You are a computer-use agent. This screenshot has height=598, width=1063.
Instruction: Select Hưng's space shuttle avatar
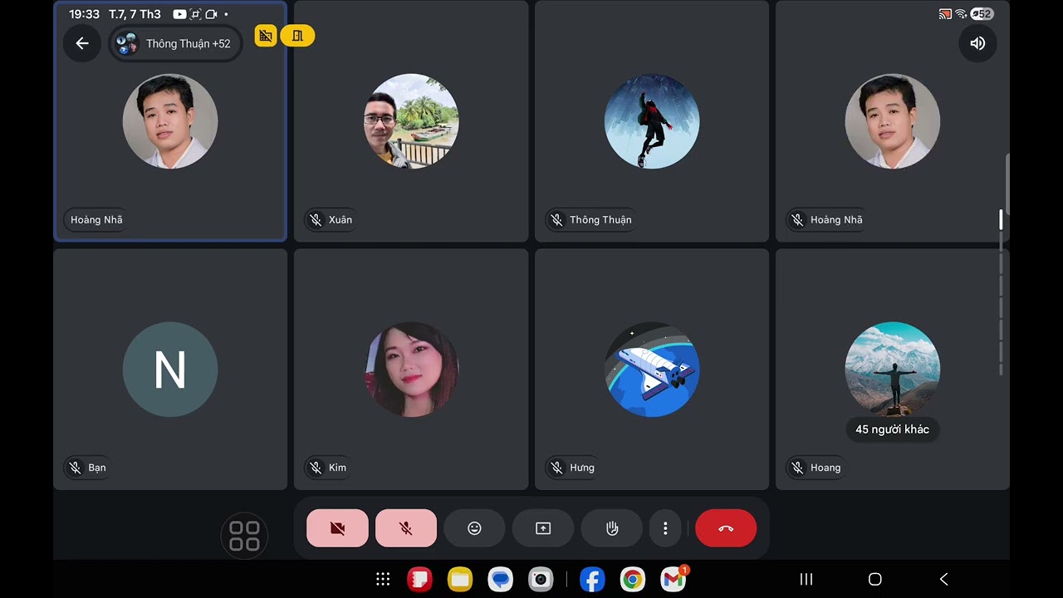(652, 369)
